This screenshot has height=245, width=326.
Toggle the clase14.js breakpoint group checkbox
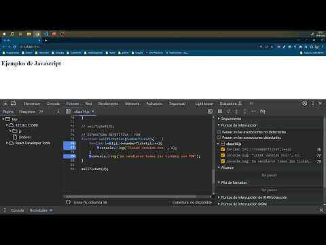tap(223, 144)
